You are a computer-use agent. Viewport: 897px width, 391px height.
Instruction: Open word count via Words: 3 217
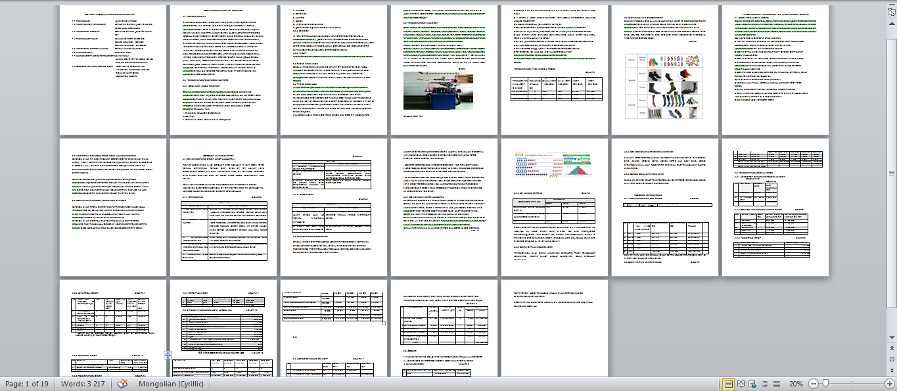pyautogui.click(x=83, y=384)
